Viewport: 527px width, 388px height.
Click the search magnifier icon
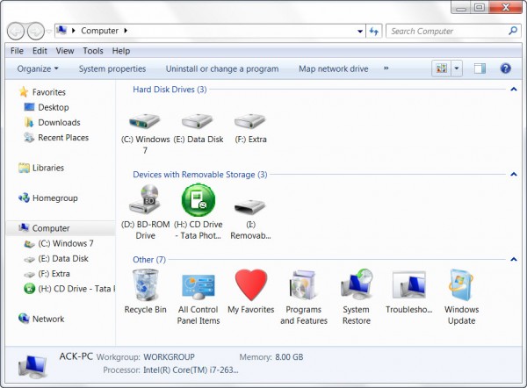pos(513,31)
